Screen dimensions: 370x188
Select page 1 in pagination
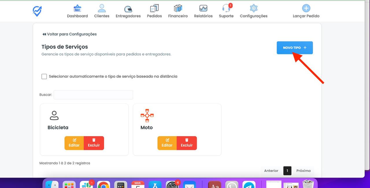point(287,170)
